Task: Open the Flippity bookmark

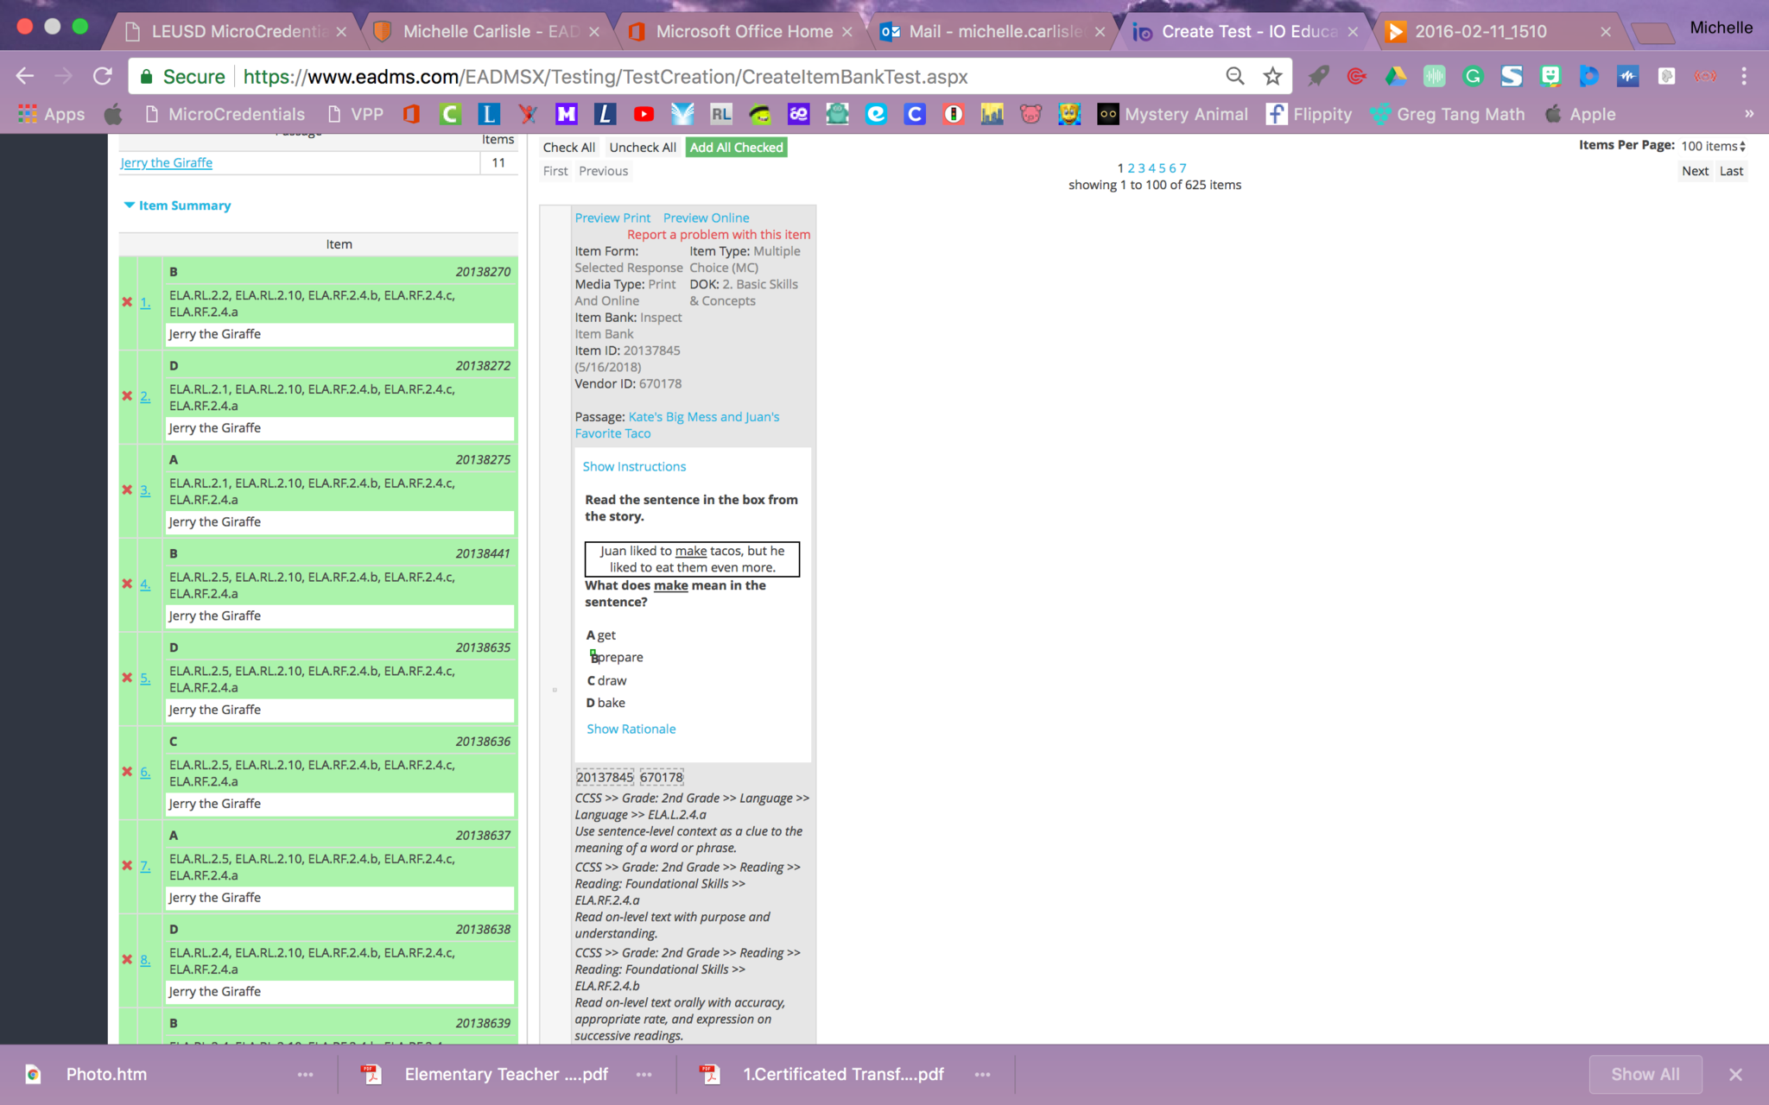Action: coord(1309,114)
